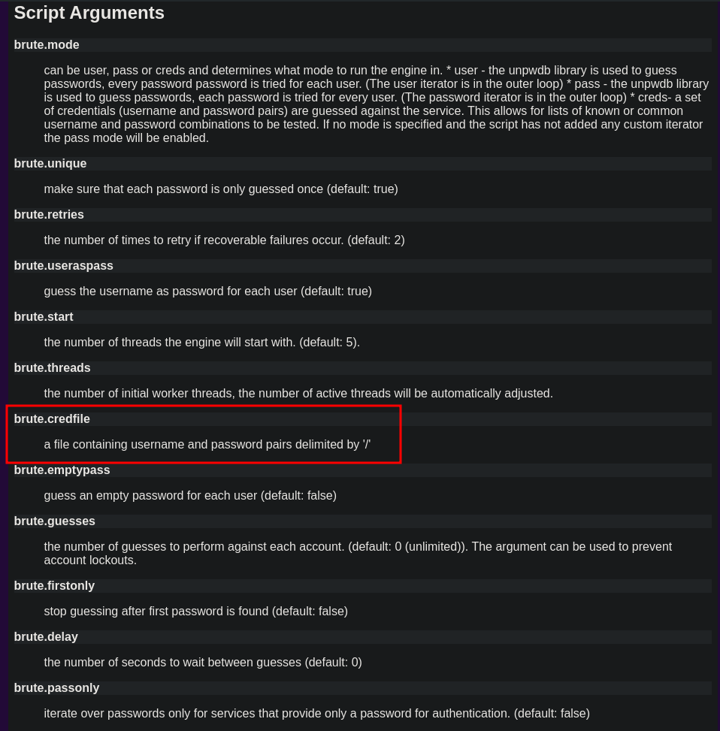Screen dimensions: 720x731
Task: Click the credfile description about pairs delimited by '/'
Action: [207, 445]
